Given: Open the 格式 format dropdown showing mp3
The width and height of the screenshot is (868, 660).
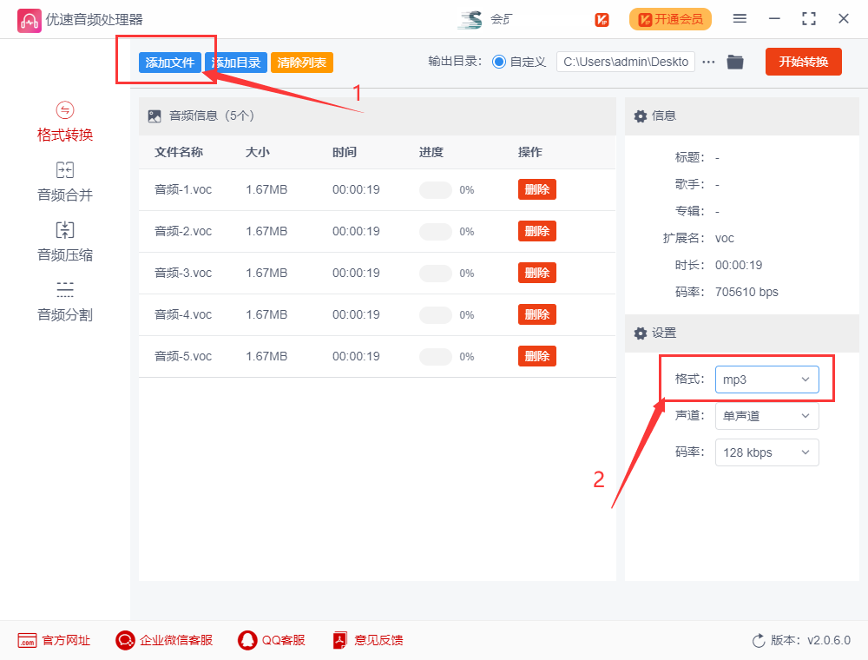Looking at the screenshot, I should click(x=766, y=379).
